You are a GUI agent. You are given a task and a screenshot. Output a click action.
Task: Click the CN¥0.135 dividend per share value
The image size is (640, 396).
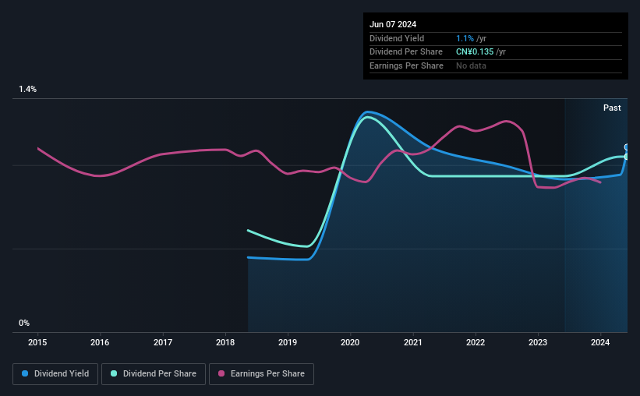[x=475, y=52]
